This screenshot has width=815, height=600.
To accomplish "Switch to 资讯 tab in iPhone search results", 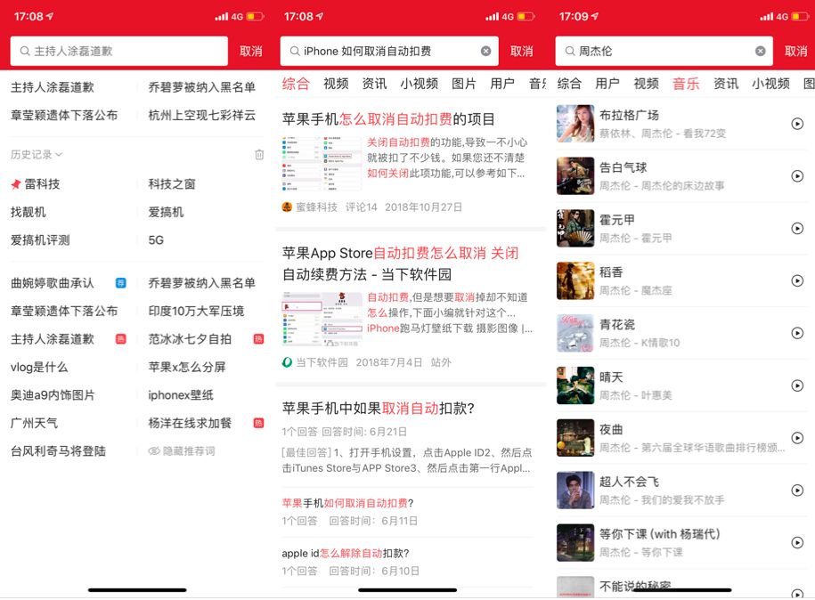I will (374, 83).
